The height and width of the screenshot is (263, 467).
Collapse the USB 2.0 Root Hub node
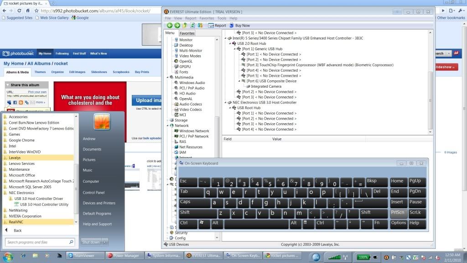point(230,43)
